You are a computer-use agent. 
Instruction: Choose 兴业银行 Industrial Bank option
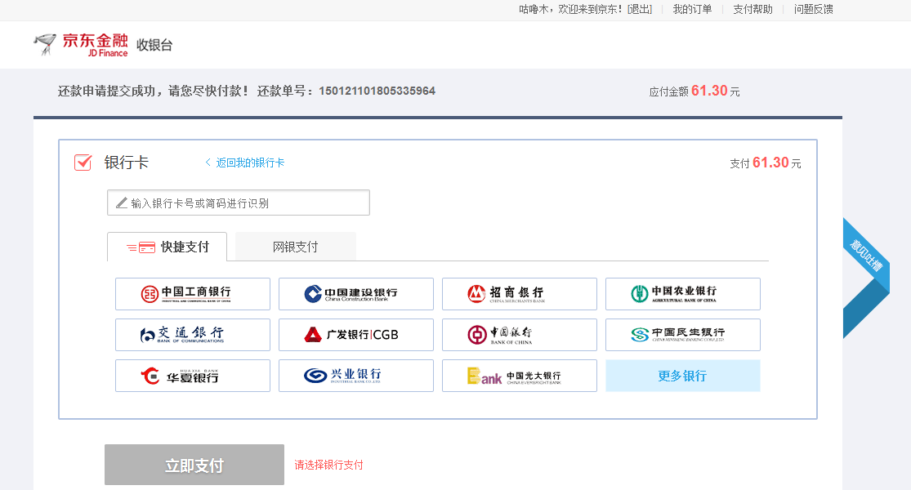[355, 376]
